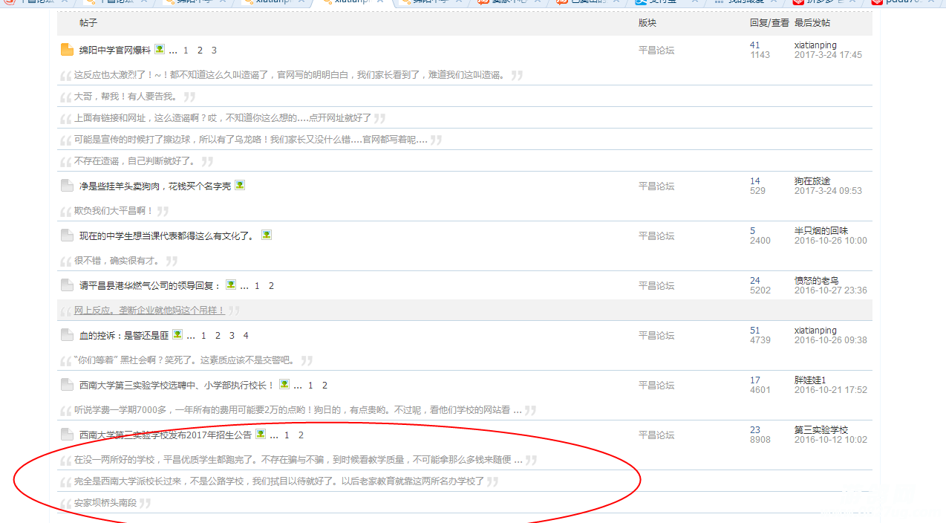946x523 pixels.
Task: Open thread 现在的中学生想当课代表都得这么有文化了
Action: pos(166,236)
